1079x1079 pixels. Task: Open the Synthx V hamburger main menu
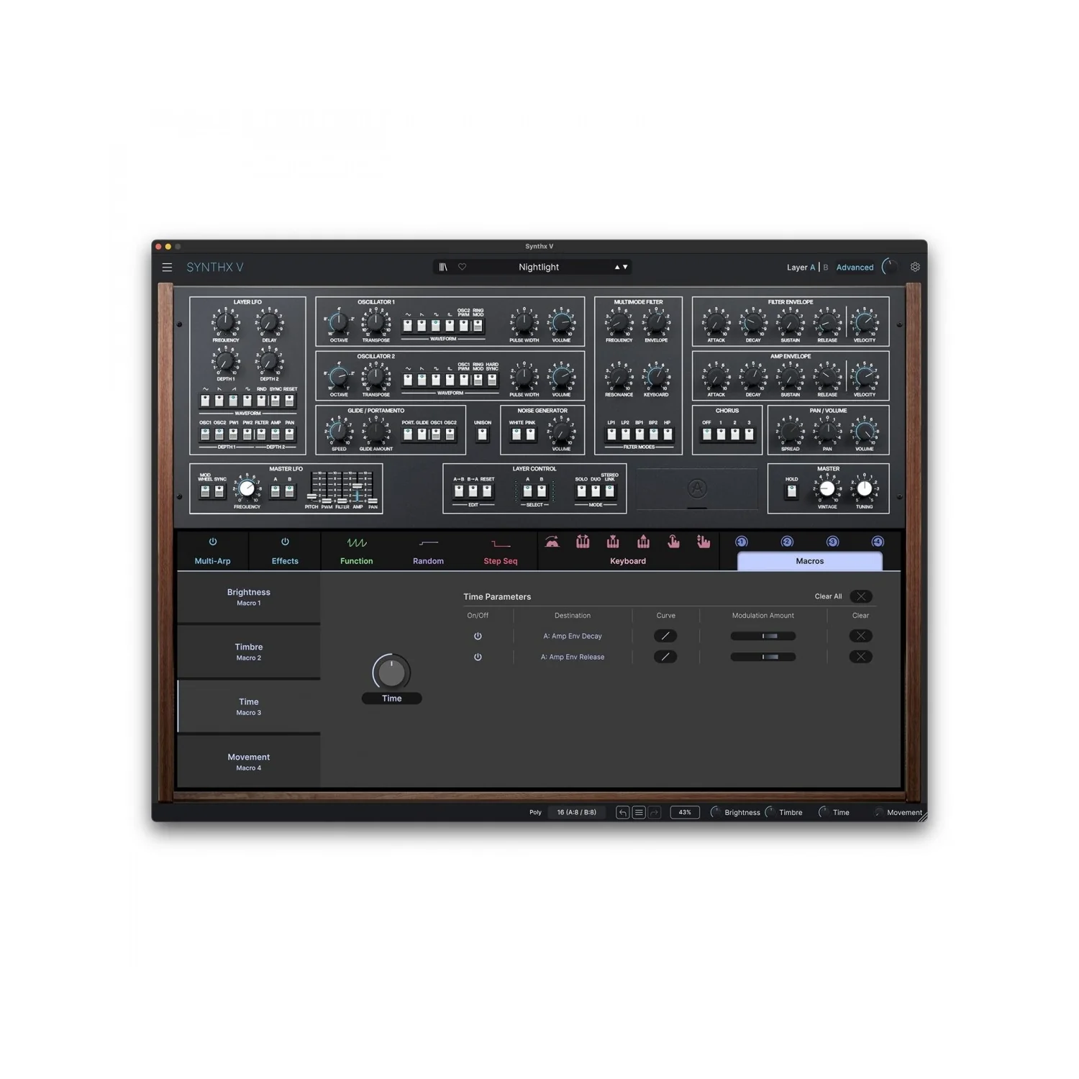(167, 267)
